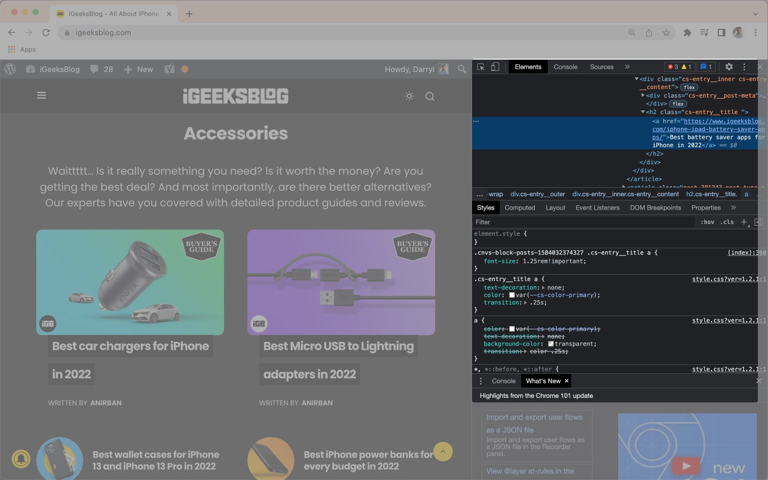Open the Chrome three-dot menu

pyautogui.click(x=756, y=33)
